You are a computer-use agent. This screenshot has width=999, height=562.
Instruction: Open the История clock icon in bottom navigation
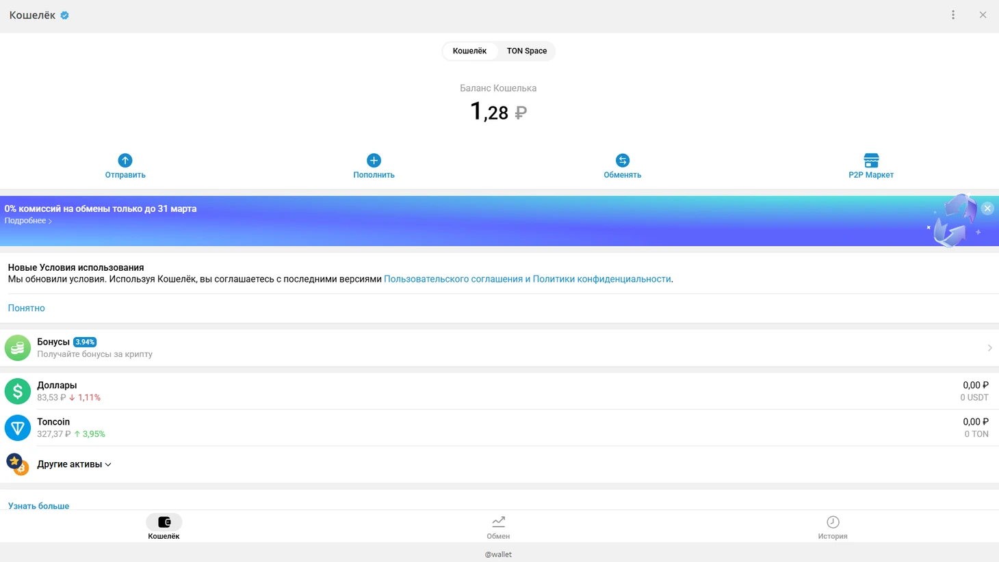833,522
